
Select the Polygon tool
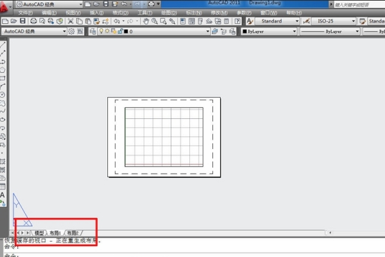pos(3,70)
